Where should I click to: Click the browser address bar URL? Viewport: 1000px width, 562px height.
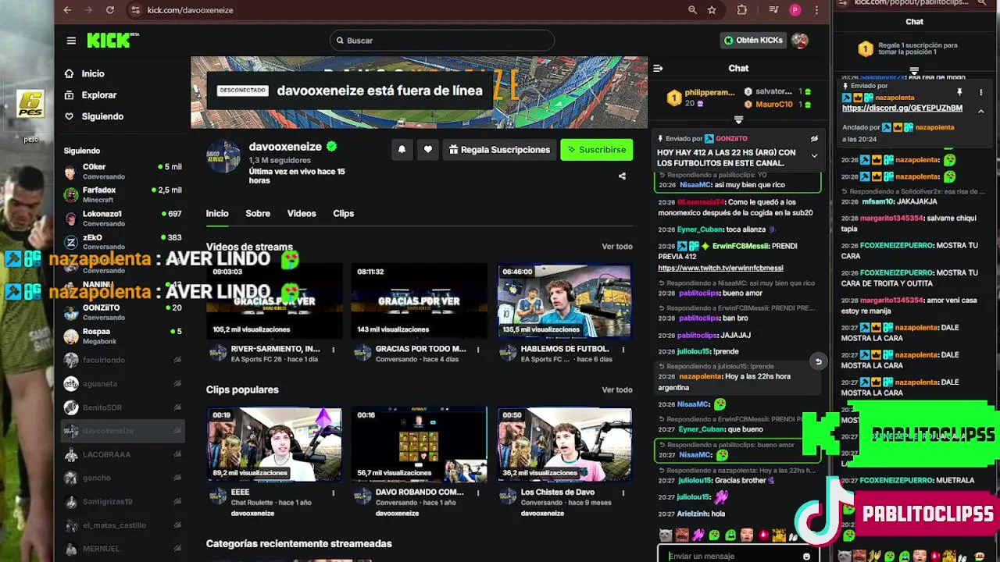(x=191, y=10)
